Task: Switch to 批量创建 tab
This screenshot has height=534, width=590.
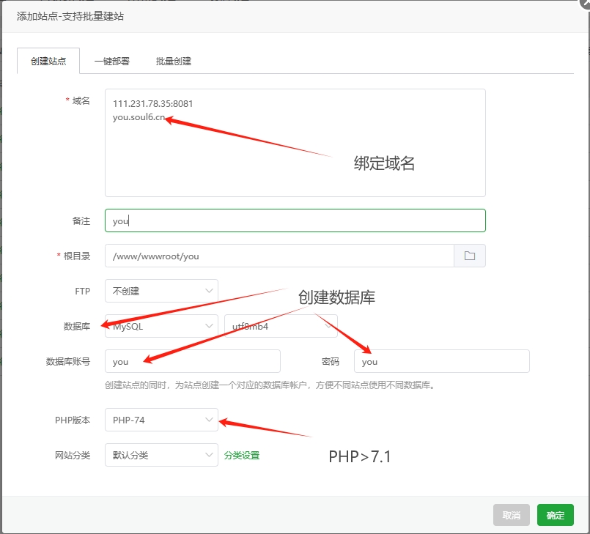Action: (174, 61)
